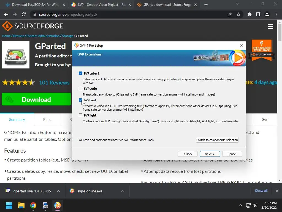
Task: Click the browser back arrow
Action: [x=6, y=14]
